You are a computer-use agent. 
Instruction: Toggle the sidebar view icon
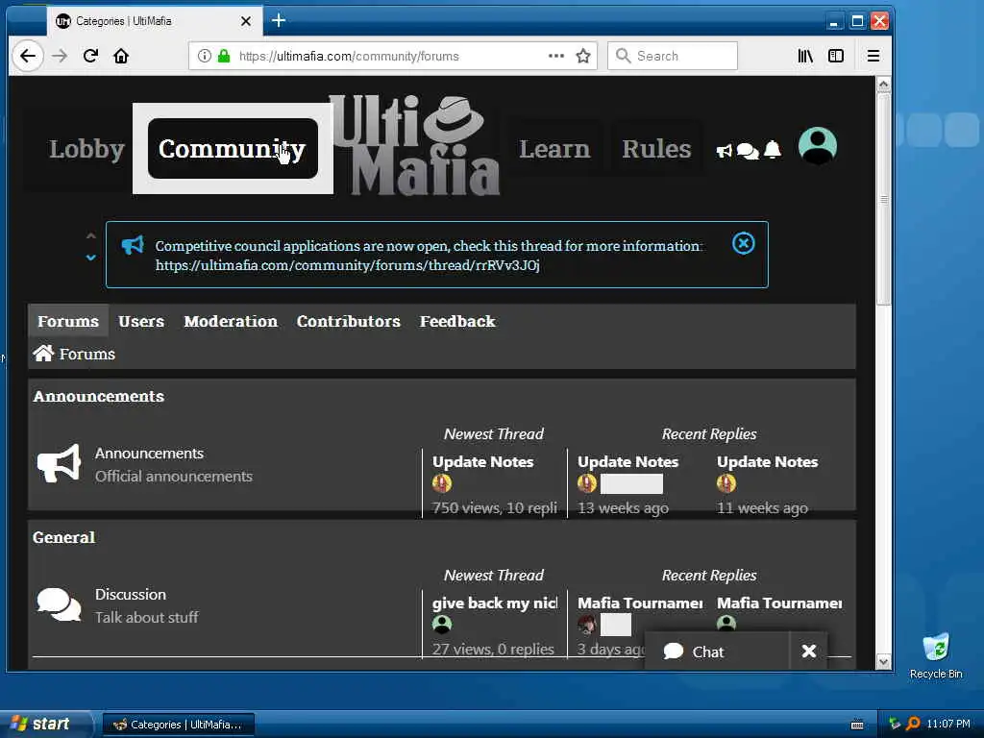(x=836, y=56)
